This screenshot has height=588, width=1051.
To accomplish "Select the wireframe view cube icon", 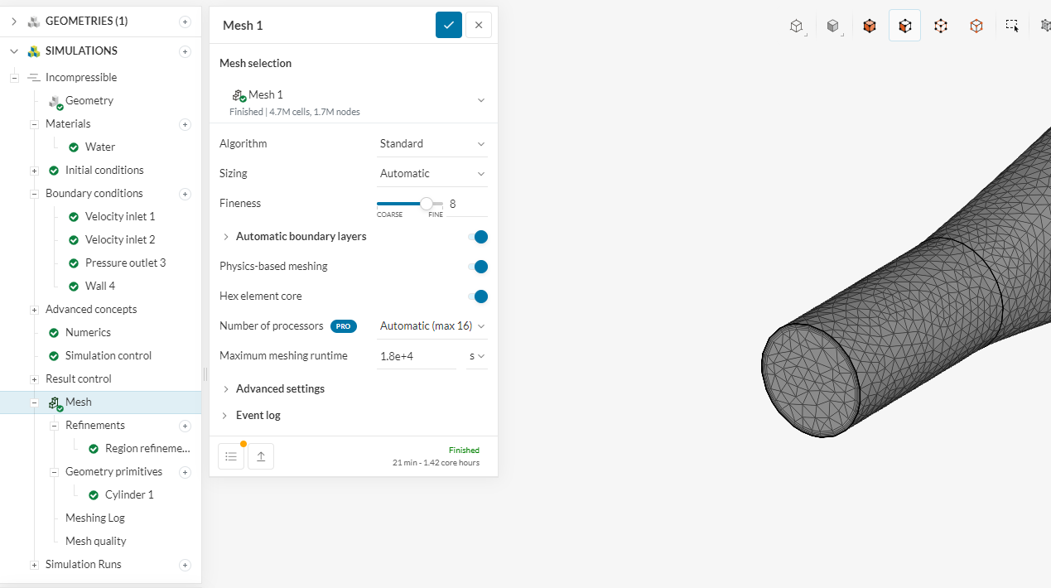I will tap(797, 26).
